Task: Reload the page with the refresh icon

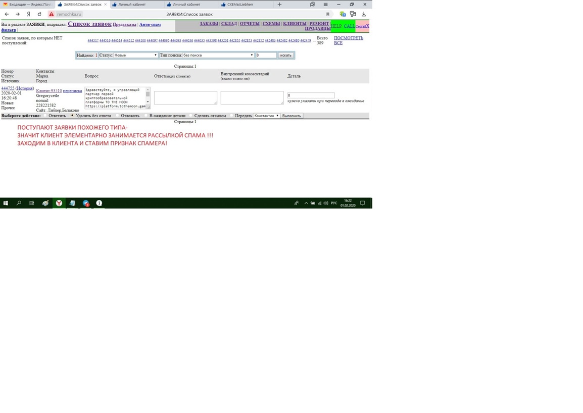Action: [x=39, y=14]
